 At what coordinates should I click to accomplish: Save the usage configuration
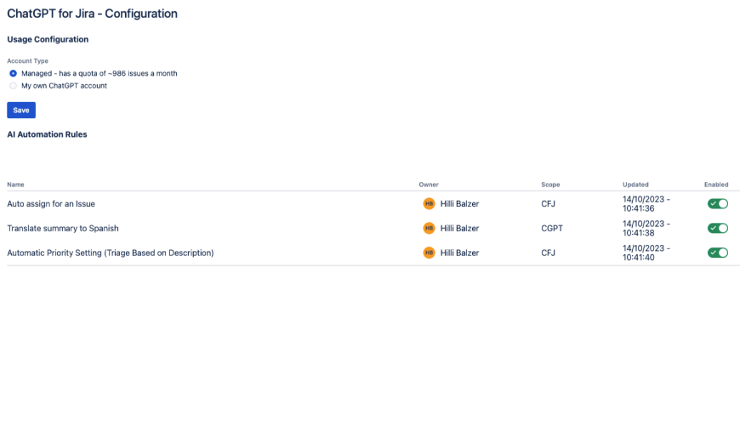tap(21, 111)
